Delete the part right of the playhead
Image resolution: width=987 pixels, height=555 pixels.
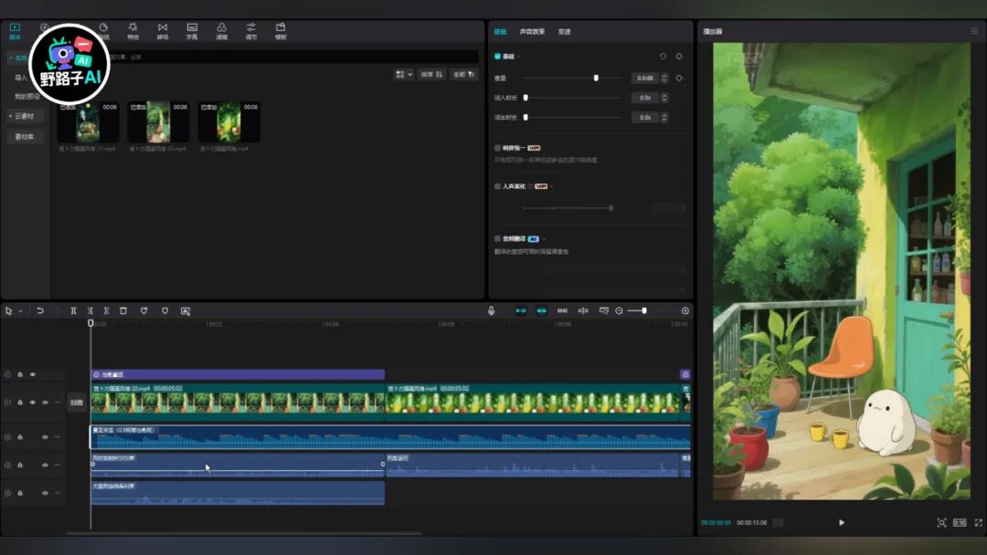click(106, 310)
